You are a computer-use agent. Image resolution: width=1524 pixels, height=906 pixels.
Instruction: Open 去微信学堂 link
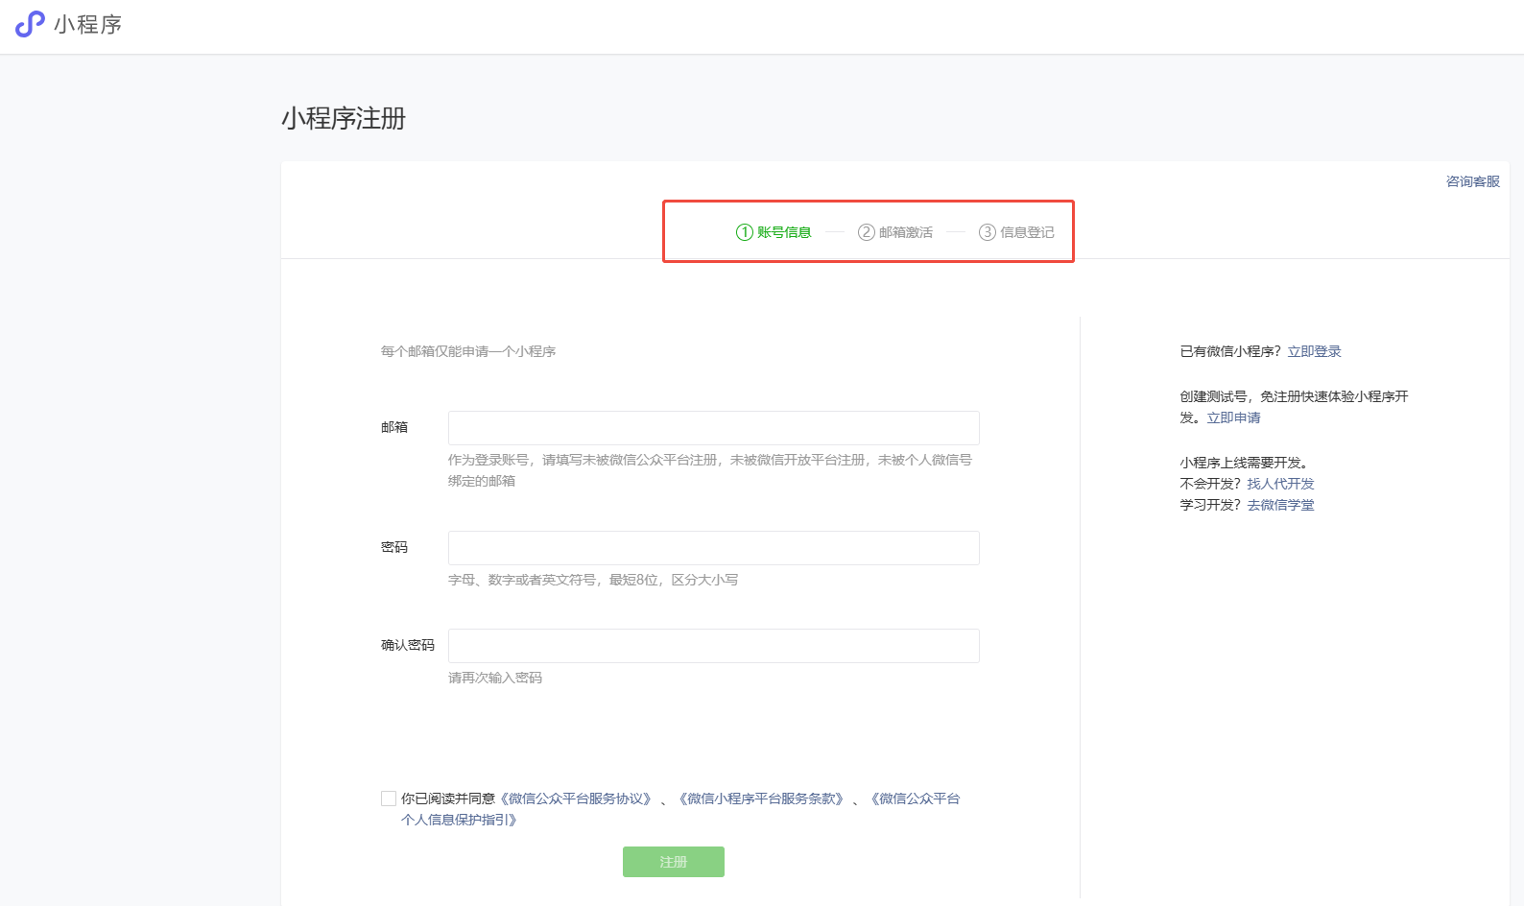(x=1280, y=505)
